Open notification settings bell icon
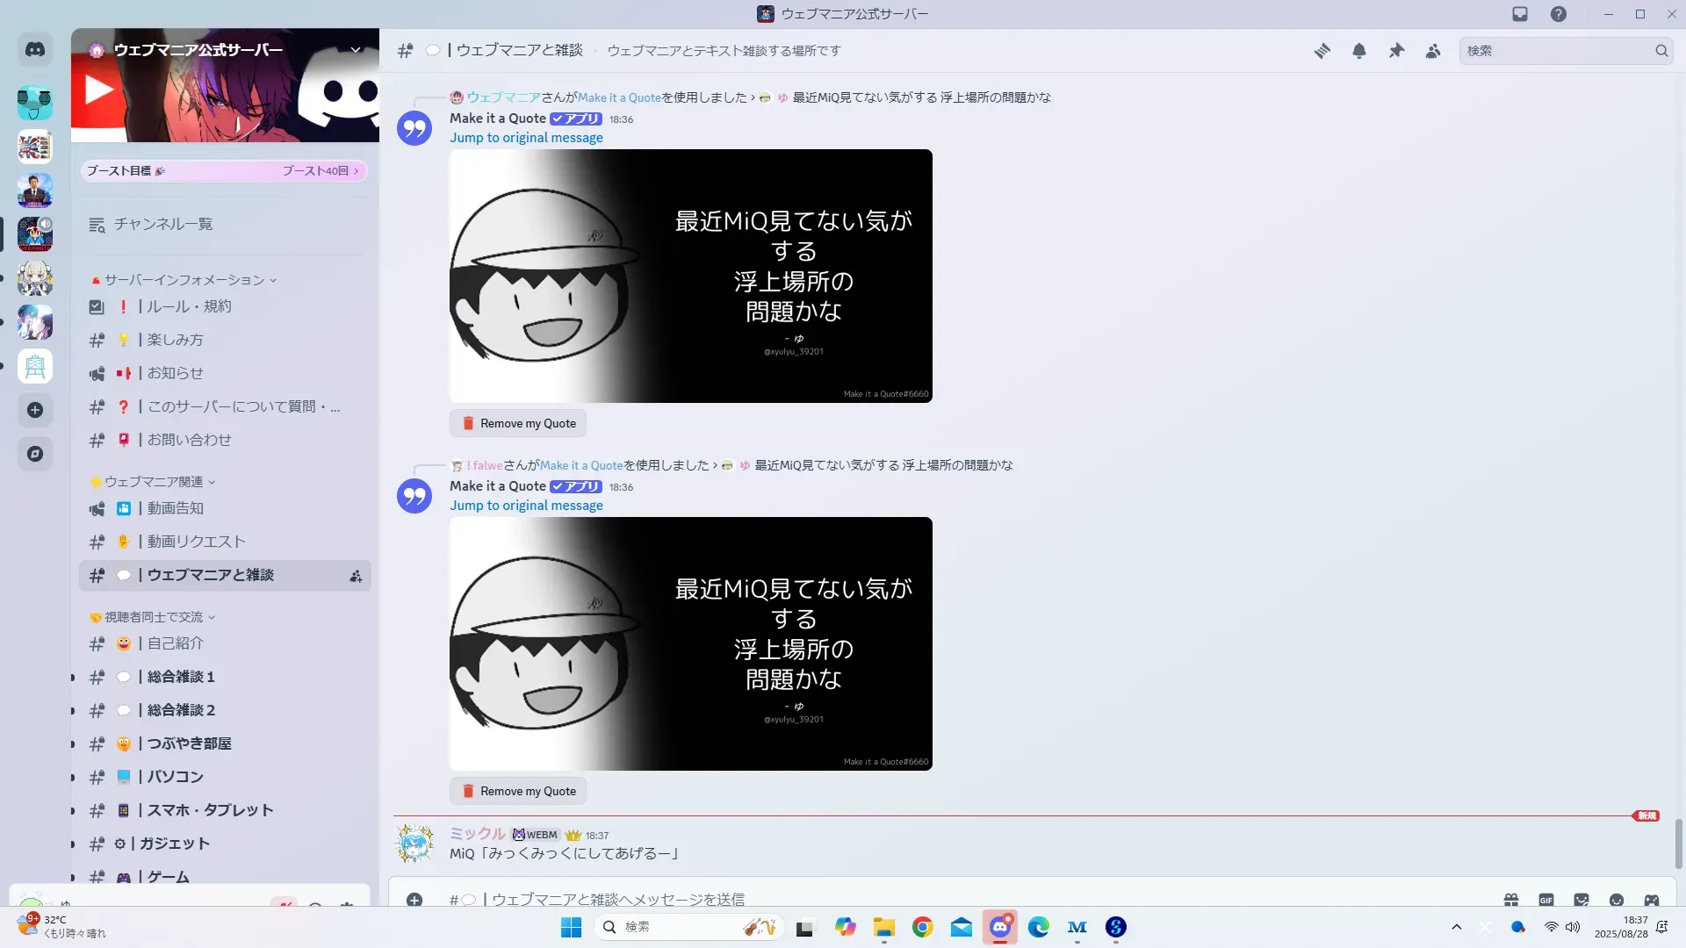1686x948 pixels. (x=1359, y=51)
